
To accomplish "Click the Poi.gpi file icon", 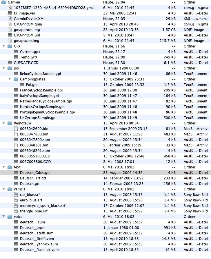I will coord(22,85).
